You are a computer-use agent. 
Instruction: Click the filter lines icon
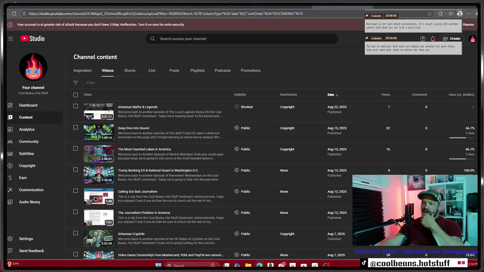click(76, 83)
